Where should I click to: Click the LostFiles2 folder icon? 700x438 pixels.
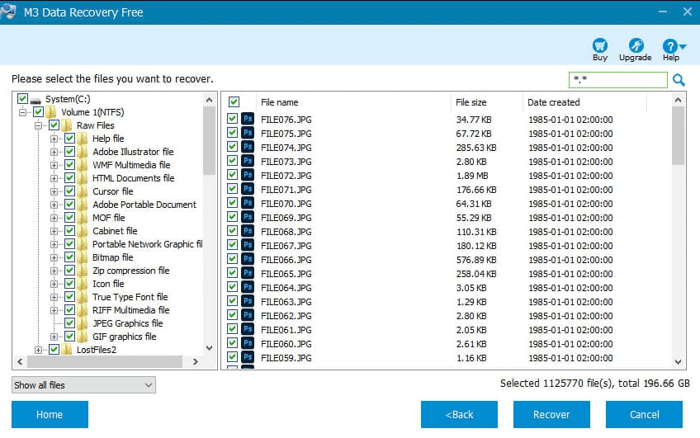67,350
